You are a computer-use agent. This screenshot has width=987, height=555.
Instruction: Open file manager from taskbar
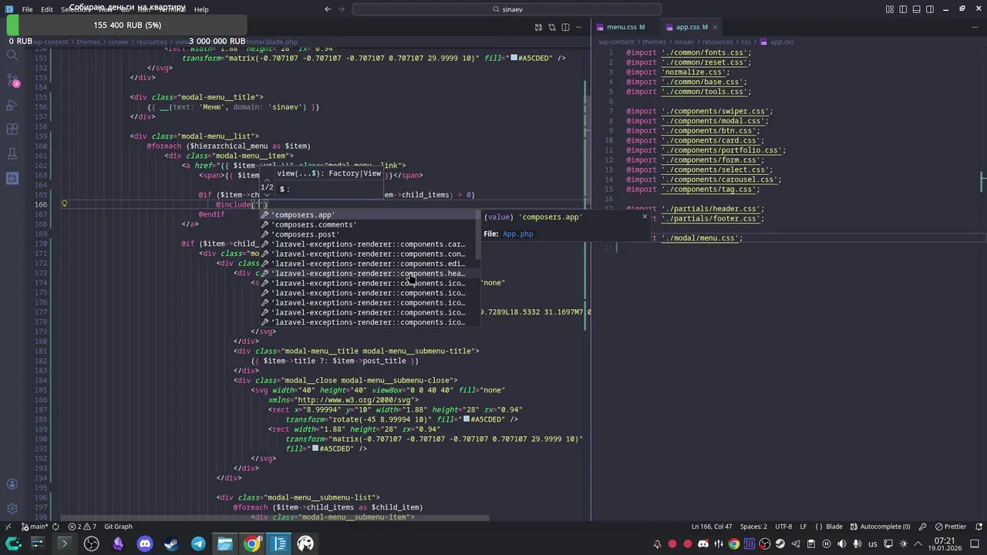225,543
